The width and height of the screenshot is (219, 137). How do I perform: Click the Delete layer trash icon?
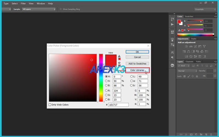tap(211, 135)
